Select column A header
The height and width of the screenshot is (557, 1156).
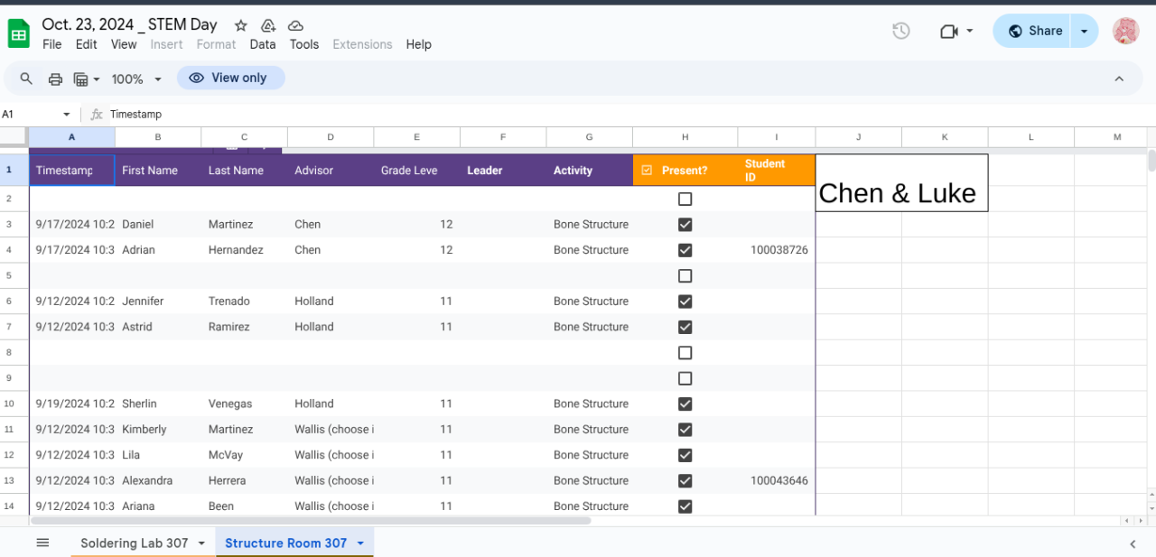71,136
